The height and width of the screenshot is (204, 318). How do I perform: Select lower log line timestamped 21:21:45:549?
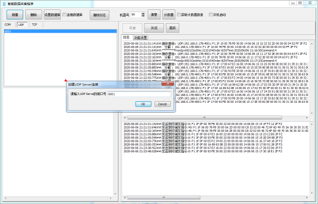[x=203, y=138]
